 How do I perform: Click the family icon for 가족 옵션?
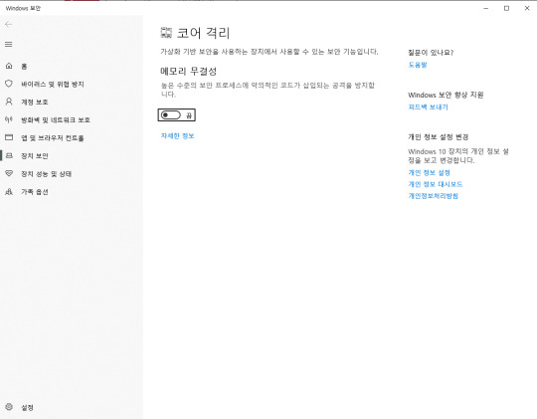click(9, 192)
